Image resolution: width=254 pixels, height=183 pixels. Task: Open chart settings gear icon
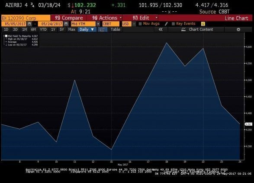click(x=238, y=29)
